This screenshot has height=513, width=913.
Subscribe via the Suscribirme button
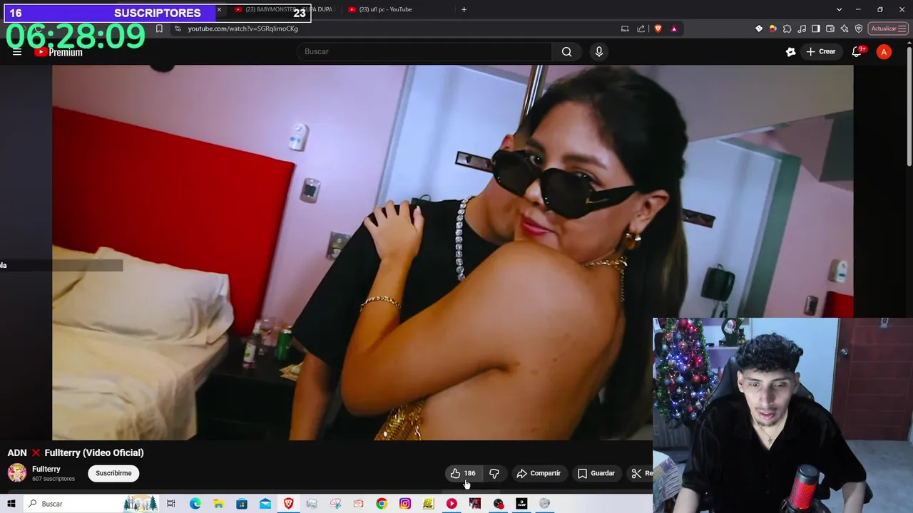point(113,473)
